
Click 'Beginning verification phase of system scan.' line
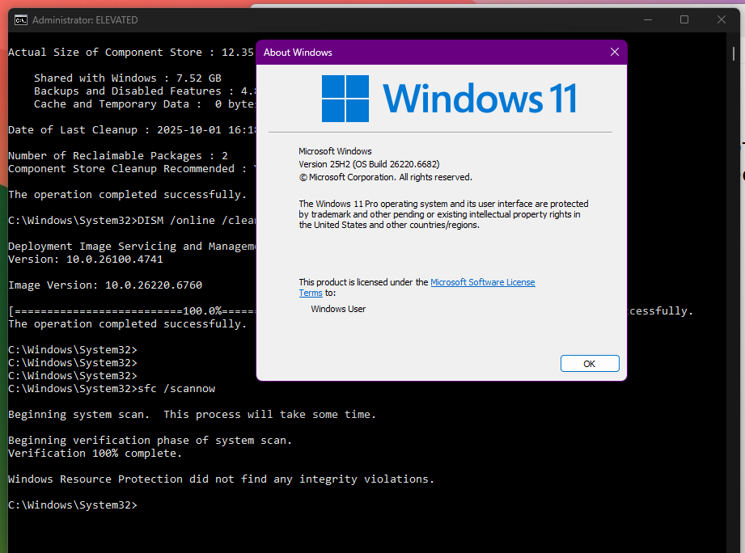(x=150, y=441)
